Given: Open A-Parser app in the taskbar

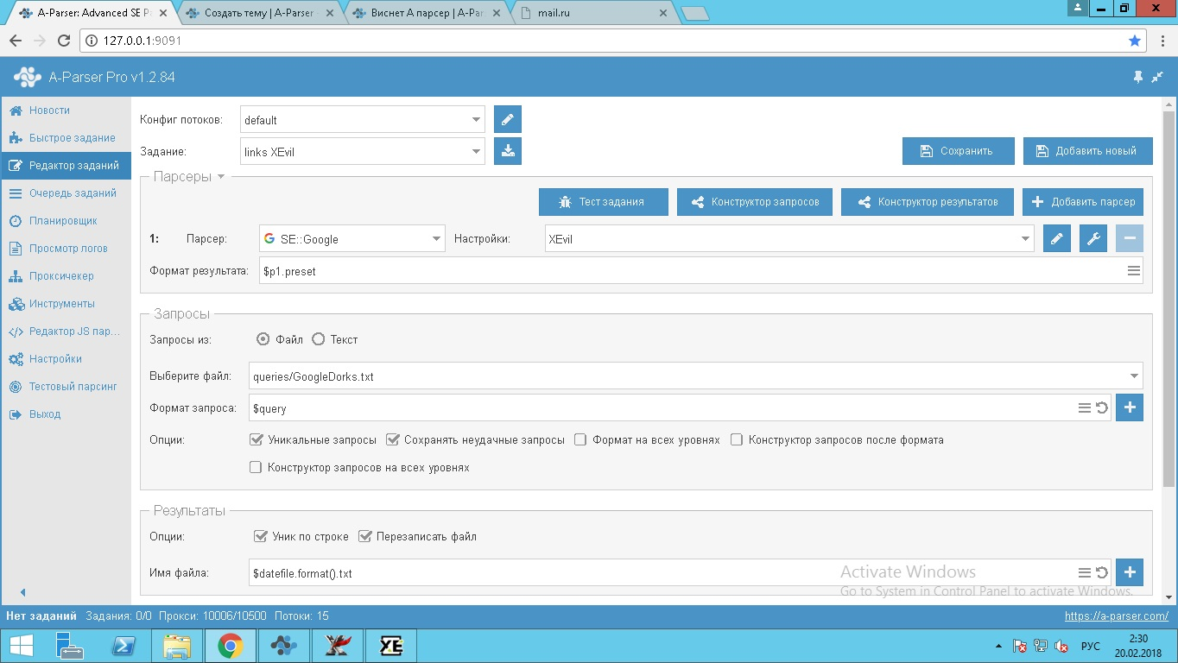Looking at the screenshot, I should pos(283,646).
